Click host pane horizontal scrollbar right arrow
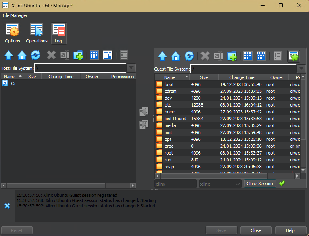 [x=133, y=186]
